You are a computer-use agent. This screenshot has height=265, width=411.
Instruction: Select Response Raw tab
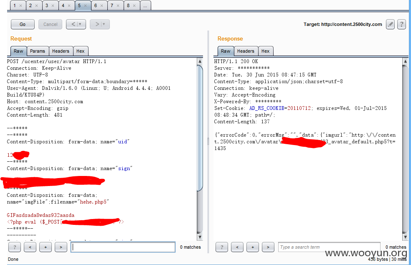point(226,51)
